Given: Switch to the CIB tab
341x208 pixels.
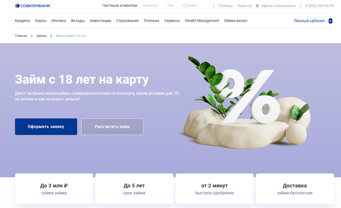Looking at the screenshot, I should pyautogui.click(x=170, y=6).
